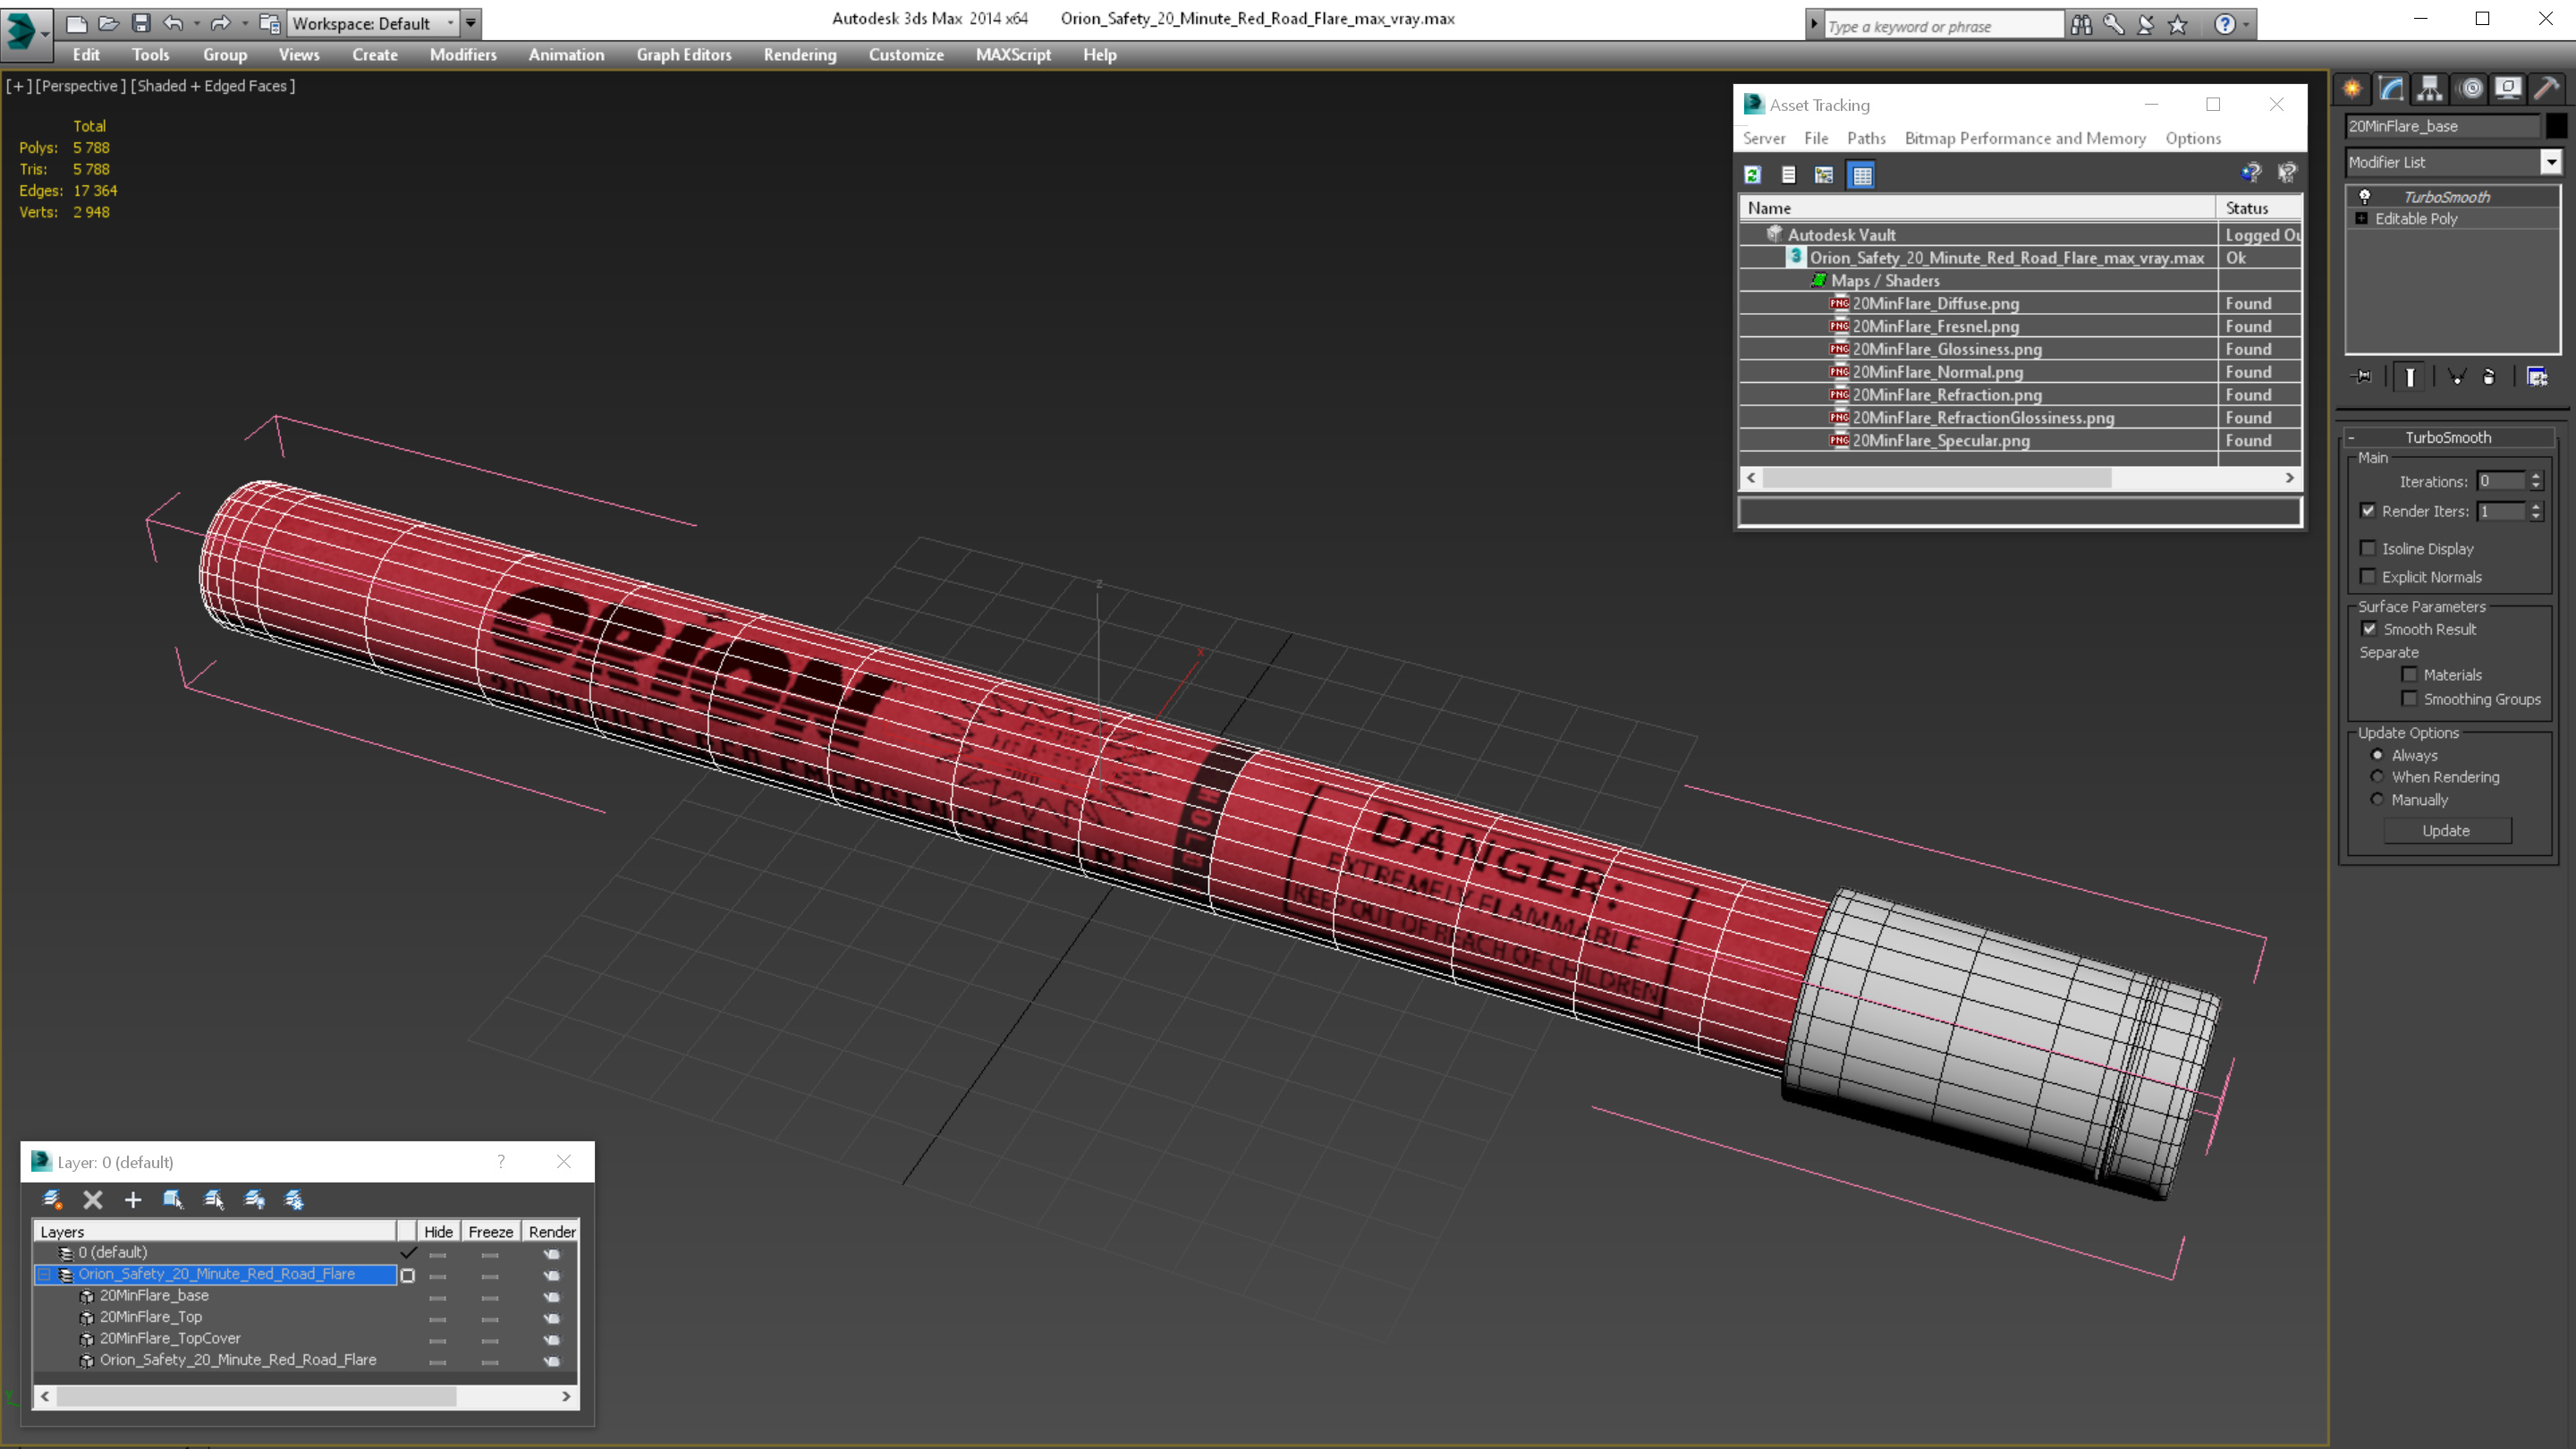
Task: Click Pin Stack icon under modifier stack
Action: tap(2362, 377)
